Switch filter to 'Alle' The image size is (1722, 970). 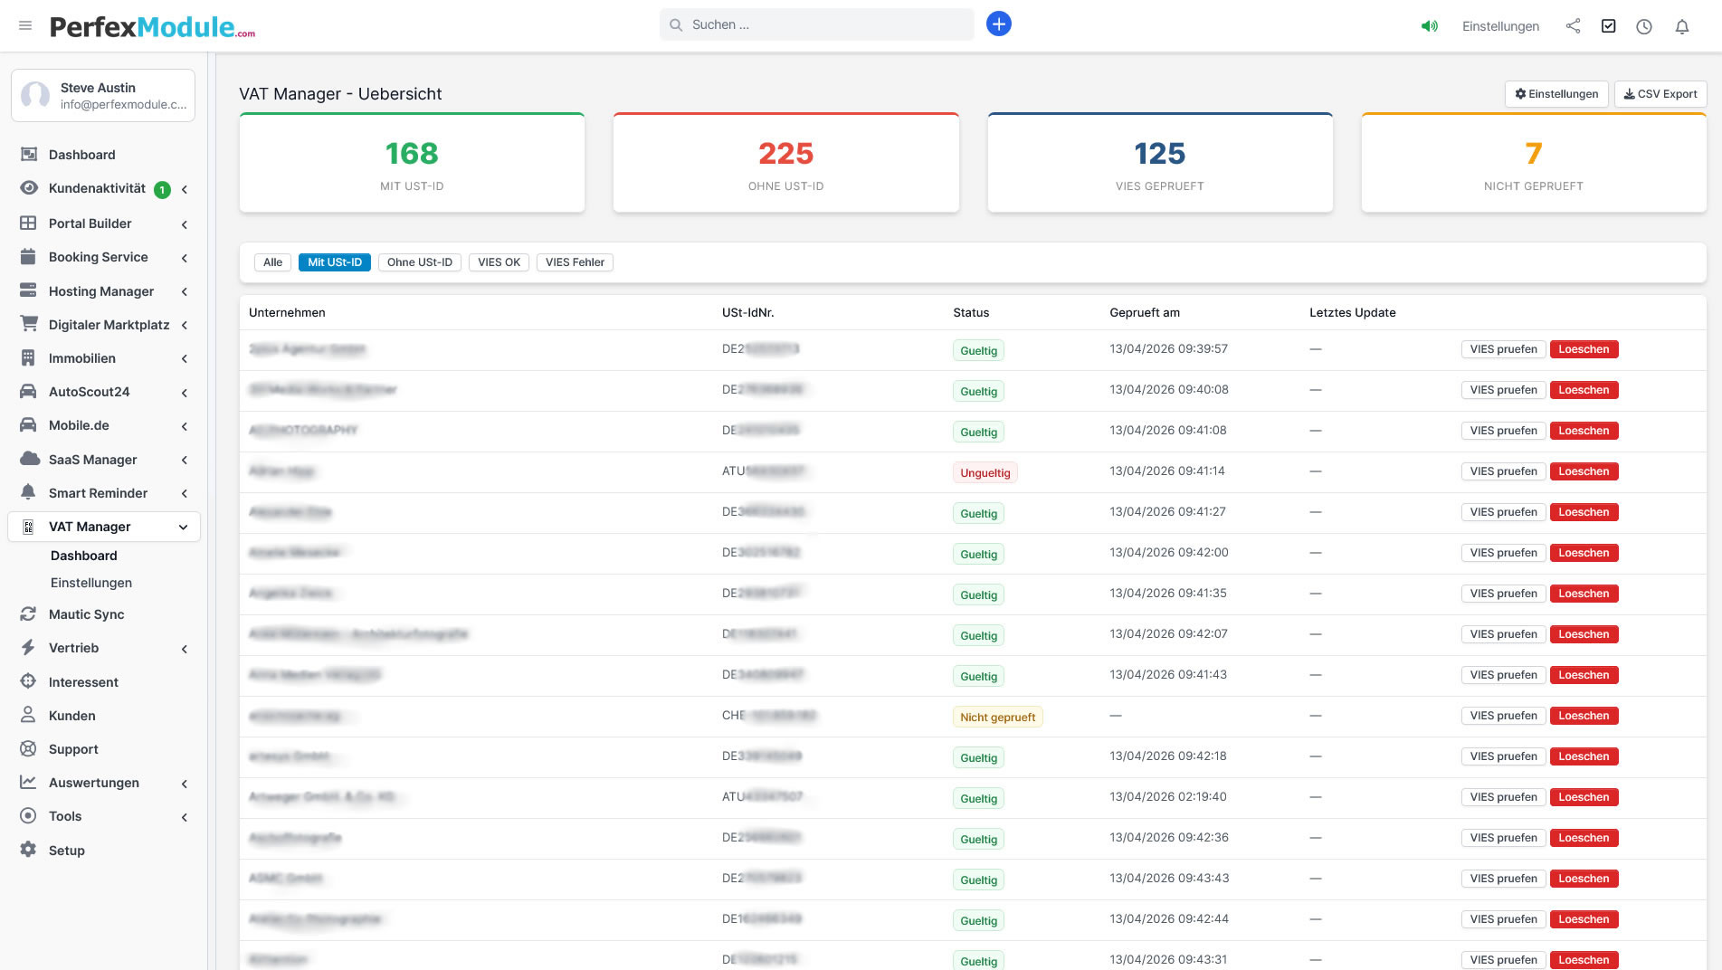(272, 262)
